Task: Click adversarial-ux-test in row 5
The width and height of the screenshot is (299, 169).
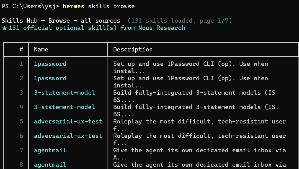Action: click(x=68, y=121)
